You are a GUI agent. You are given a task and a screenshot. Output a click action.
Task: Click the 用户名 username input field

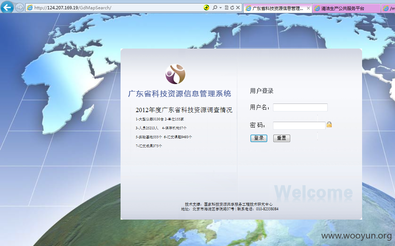(300, 107)
